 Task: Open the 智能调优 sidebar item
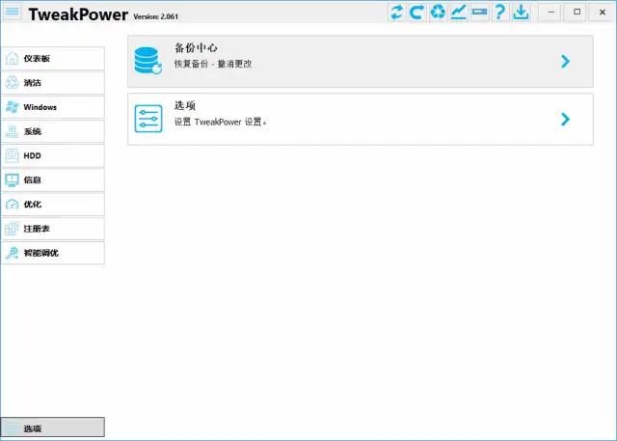pos(53,253)
